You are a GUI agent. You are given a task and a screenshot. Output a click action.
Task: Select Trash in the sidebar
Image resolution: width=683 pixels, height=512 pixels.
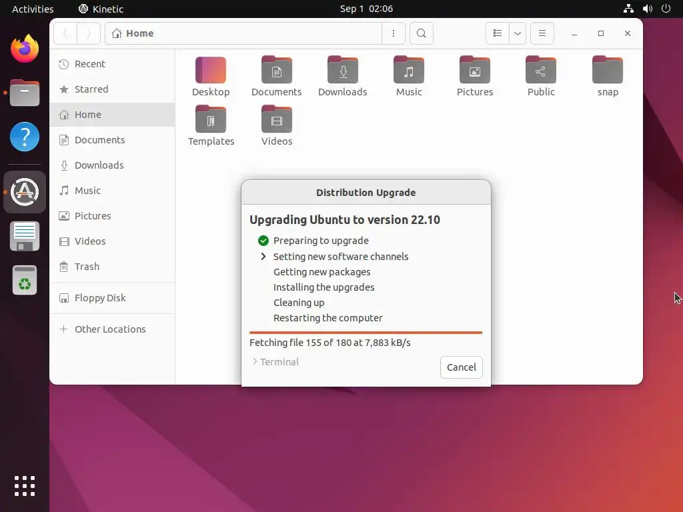pos(112,267)
